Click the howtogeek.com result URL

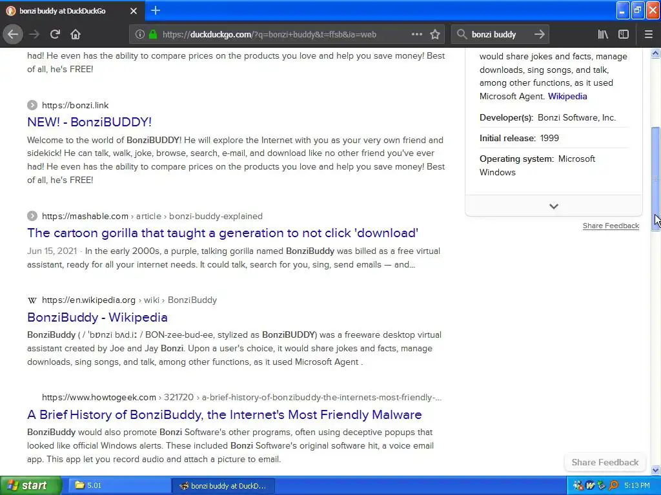coord(241,397)
